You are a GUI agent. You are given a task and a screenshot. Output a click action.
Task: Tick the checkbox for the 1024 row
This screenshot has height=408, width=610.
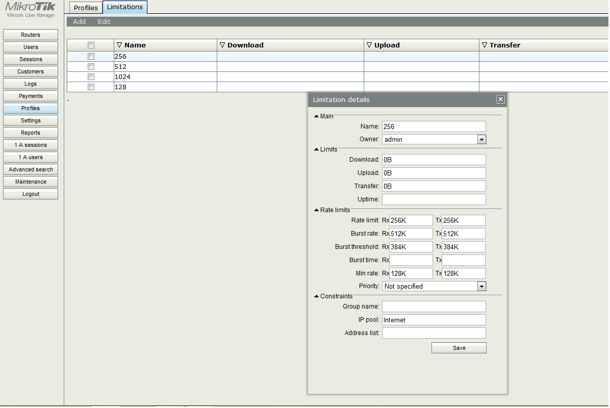[x=91, y=76]
